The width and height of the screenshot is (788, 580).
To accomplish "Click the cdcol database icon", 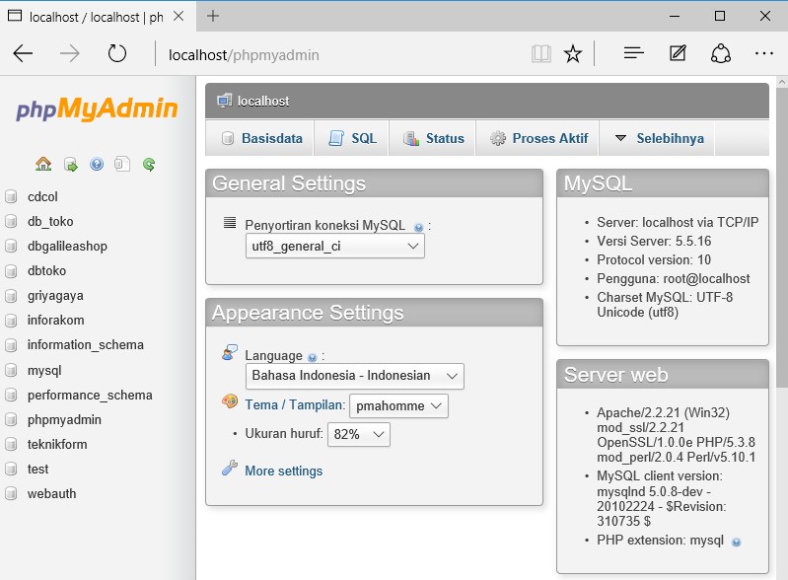I will point(11,196).
